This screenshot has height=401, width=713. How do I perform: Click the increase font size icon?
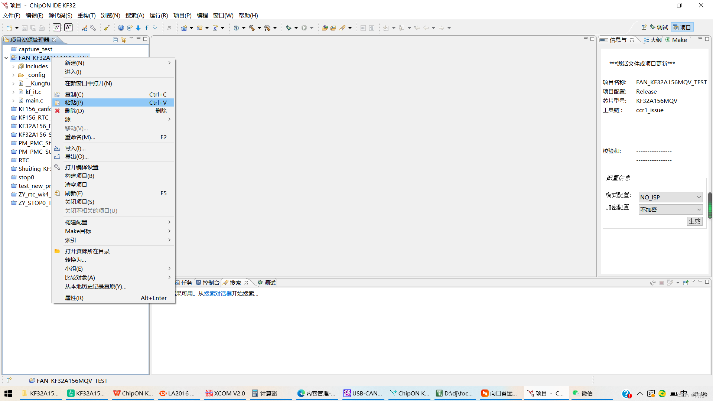[68, 27]
